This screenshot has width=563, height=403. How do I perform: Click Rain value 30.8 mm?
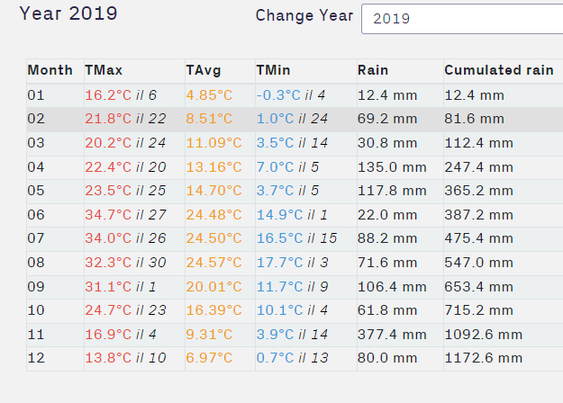point(387,143)
